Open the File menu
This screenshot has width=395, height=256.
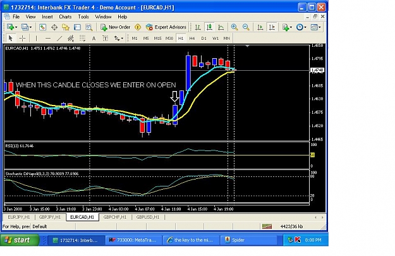coord(16,16)
